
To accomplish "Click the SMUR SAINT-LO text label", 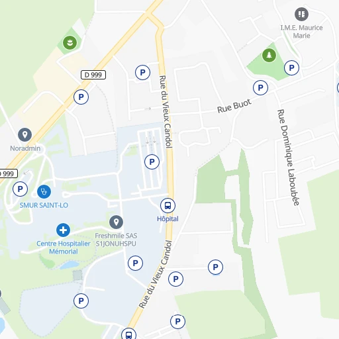I will tap(44, 205).
